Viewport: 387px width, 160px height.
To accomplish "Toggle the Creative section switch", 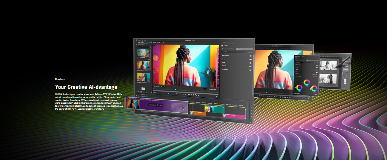I will [250, 59].
